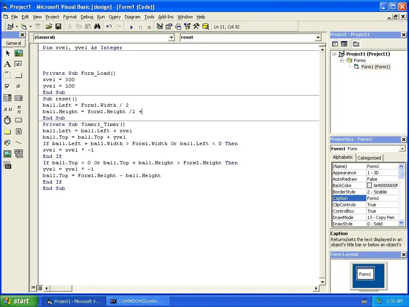Click View Code icon in Project panel
Viewport: 409px width, 307px height.
tap(335, 44)
